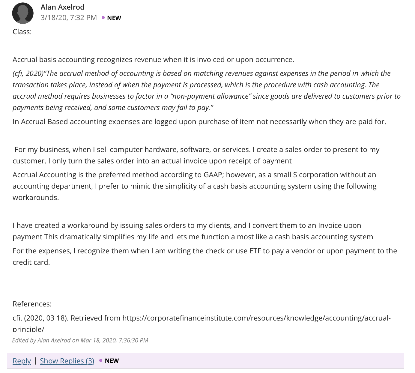Viewport: 415px width, 373px height.
Task: Click the 'Edited by Alan Axelrod' note
Action: [x=80, y=340]
